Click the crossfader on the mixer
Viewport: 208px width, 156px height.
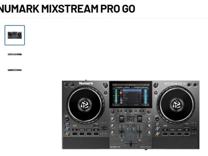pyautogui.click(x=131, y=144)
